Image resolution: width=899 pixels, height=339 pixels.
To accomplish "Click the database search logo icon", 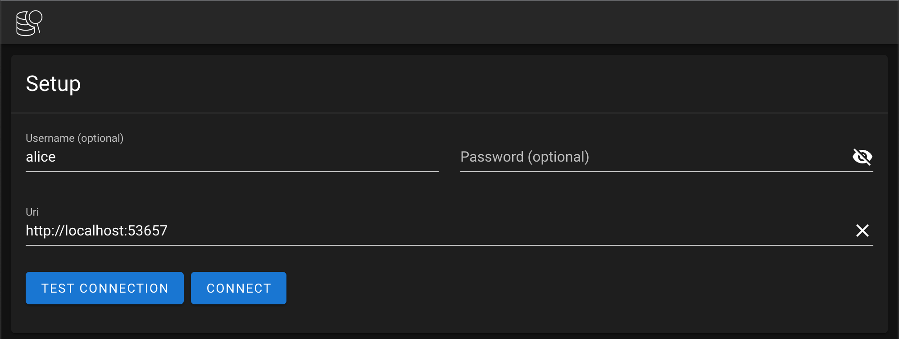I will pos(29,23).
